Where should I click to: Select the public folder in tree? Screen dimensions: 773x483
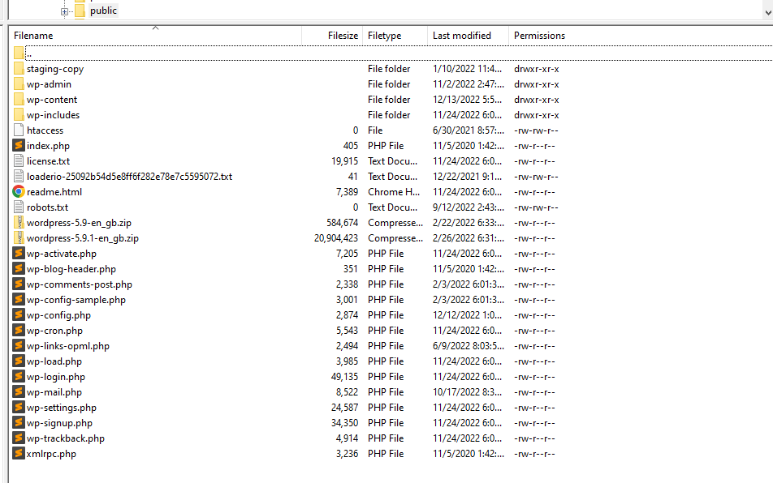click(104, 11)
